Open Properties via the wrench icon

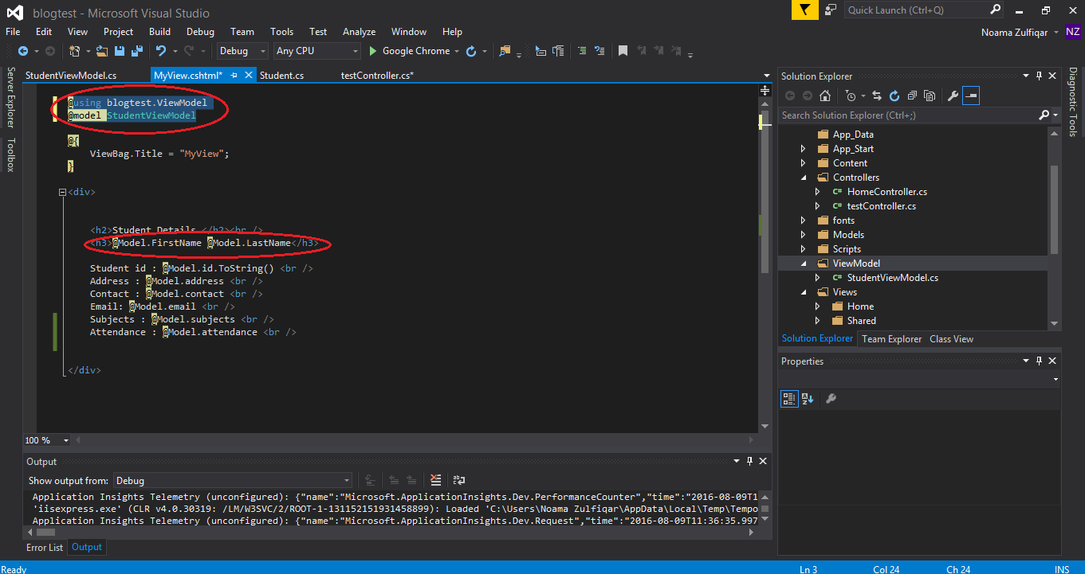point(953,95)
